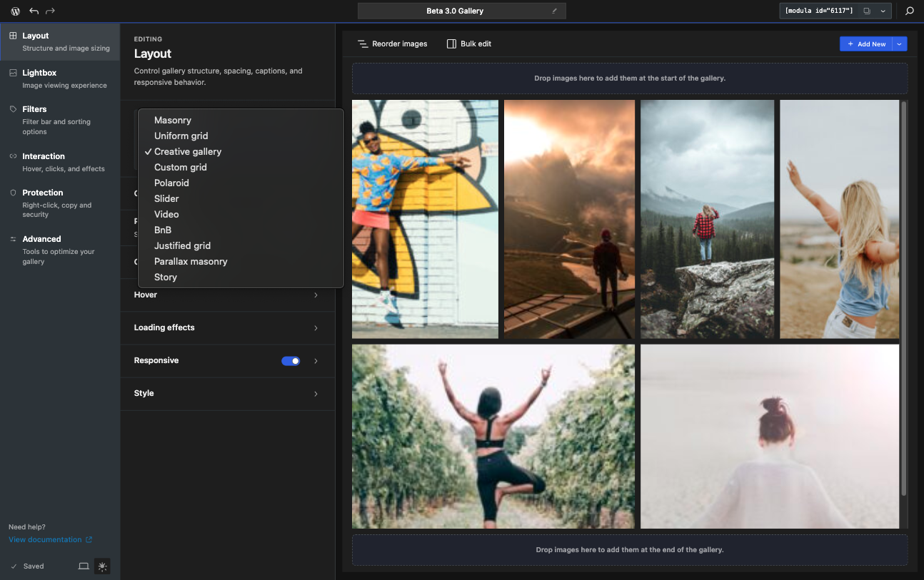The width and height of the screenshot is (924, 580).
Task: Click the top drop images zone
Action: [630, 78]
